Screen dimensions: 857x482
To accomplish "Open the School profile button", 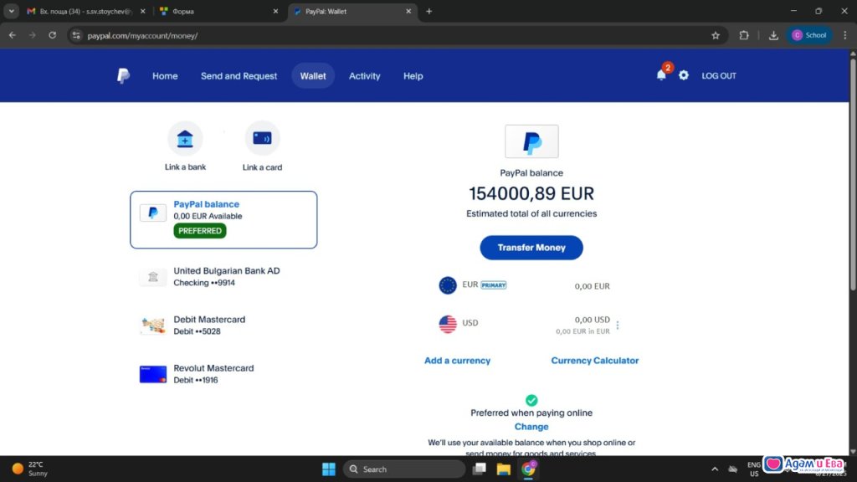I will pyautogui.click(x=809, y=35).
